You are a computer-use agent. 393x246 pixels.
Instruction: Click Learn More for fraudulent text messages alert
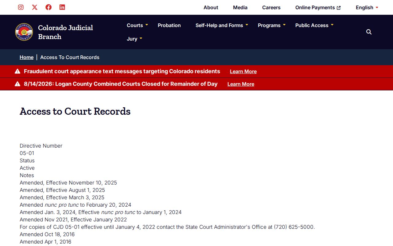pyautogui.click(x=243, y=71)
